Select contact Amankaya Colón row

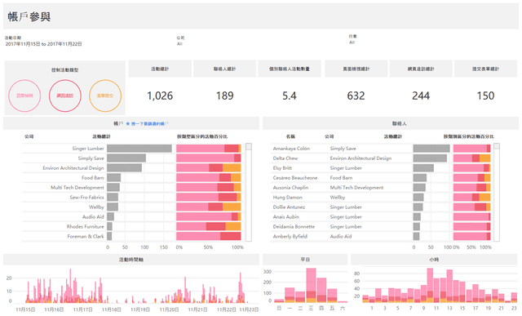342,149
